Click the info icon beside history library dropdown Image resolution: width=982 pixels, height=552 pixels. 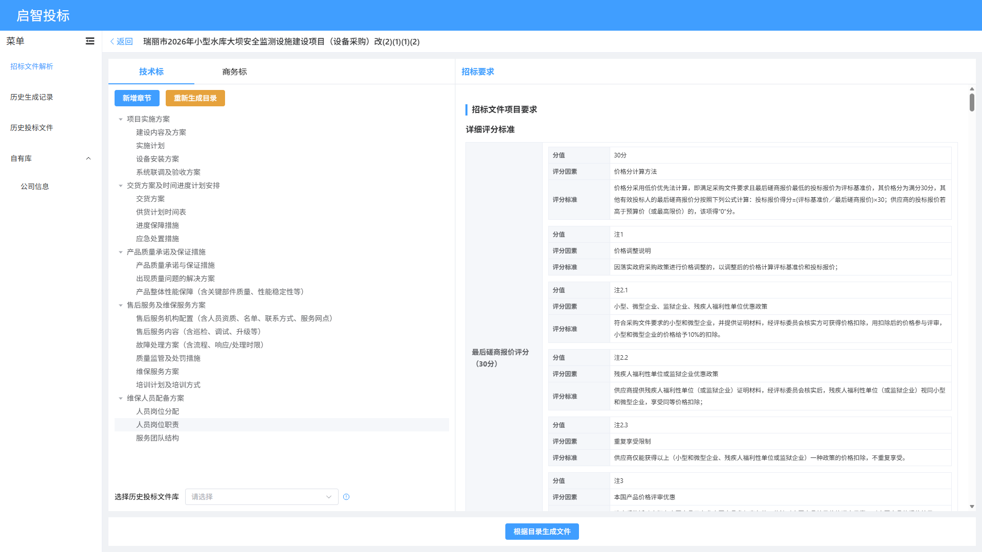tap(346, 497)
